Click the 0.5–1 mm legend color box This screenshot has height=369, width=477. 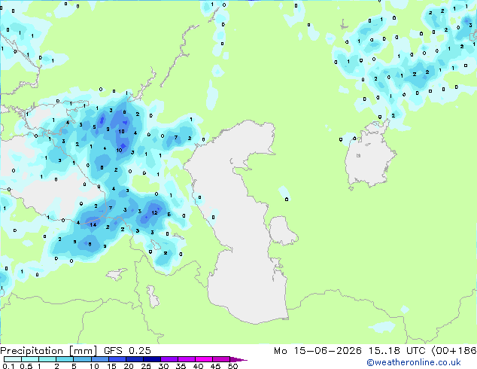(x=30, y=359)
